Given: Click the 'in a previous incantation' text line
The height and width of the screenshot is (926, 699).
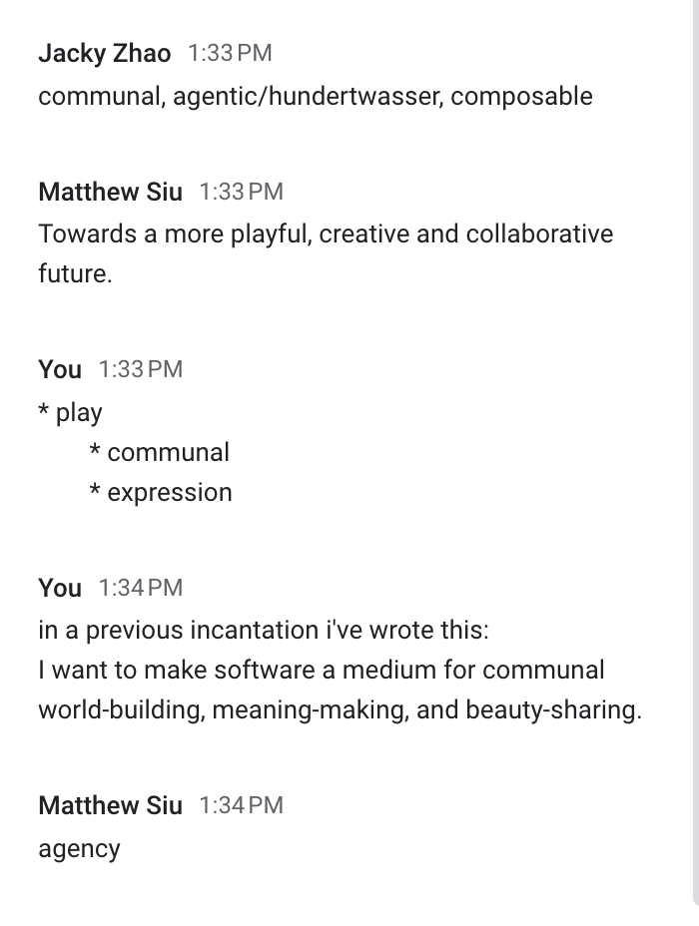Looking at the screenshot, I should click(264, 631).
